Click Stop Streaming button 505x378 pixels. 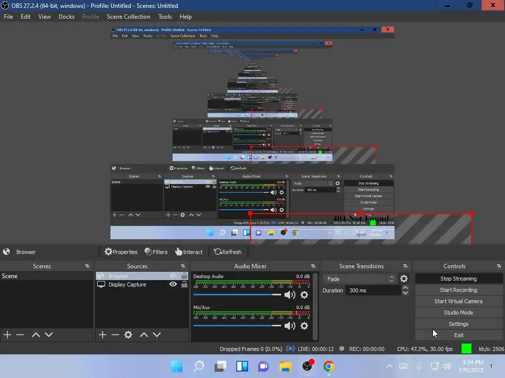coord(458,279)
